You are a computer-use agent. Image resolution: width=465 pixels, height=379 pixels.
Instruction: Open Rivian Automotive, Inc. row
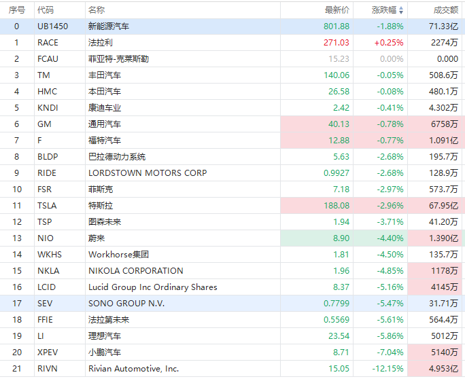133,369
